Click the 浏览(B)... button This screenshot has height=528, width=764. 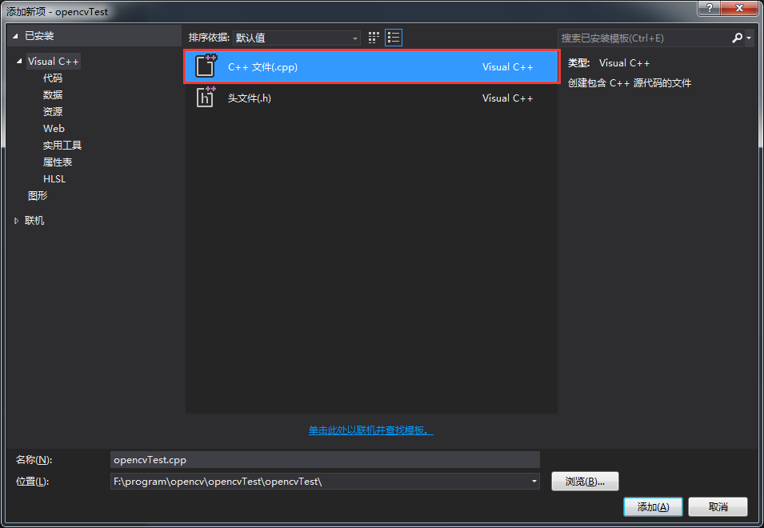coord(585,482)
